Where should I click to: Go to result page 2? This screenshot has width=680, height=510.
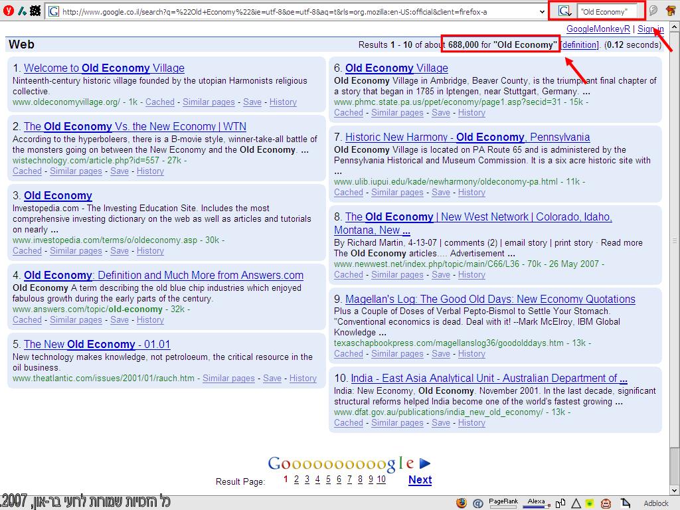pos(296,479)
